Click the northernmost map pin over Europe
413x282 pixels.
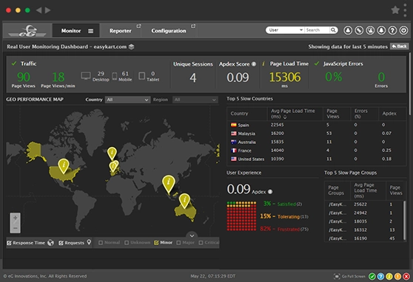[112, 154]
